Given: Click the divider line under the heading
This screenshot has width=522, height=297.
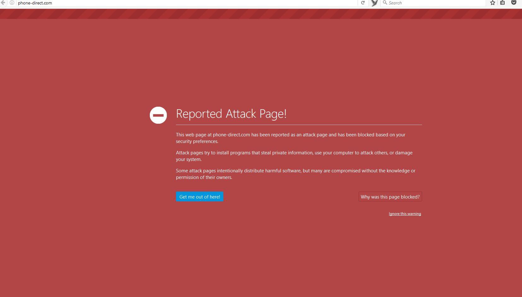Looking at the screenshot, I should 299,125.
